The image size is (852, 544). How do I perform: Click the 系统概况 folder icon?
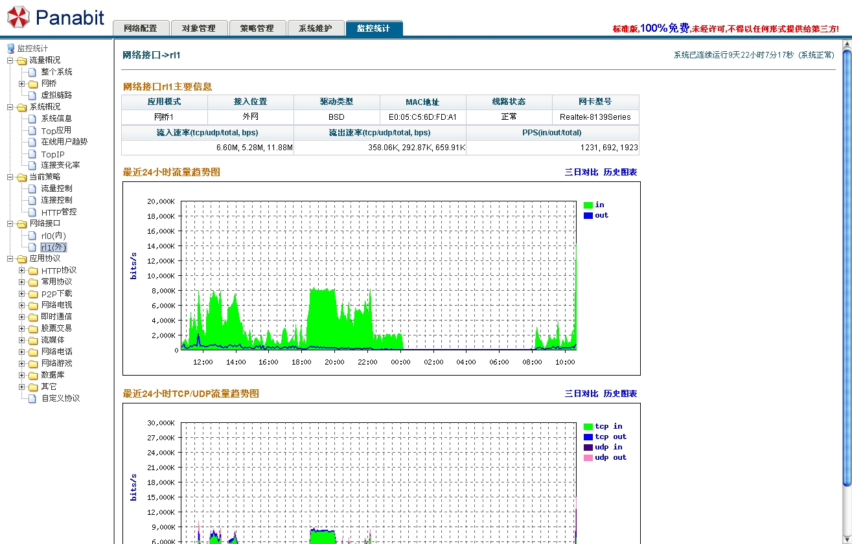22,107
